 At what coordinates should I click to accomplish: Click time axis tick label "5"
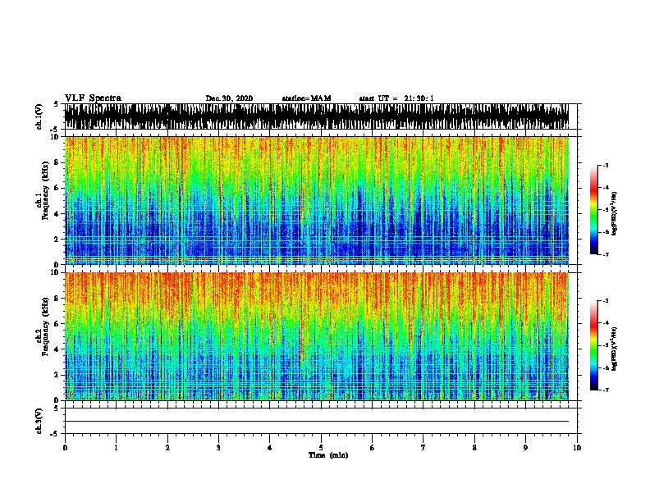(x=321, y=448)
